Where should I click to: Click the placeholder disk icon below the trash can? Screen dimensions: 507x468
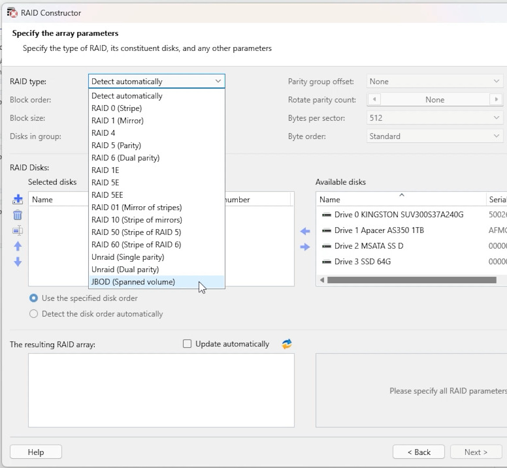coord(18,230)
